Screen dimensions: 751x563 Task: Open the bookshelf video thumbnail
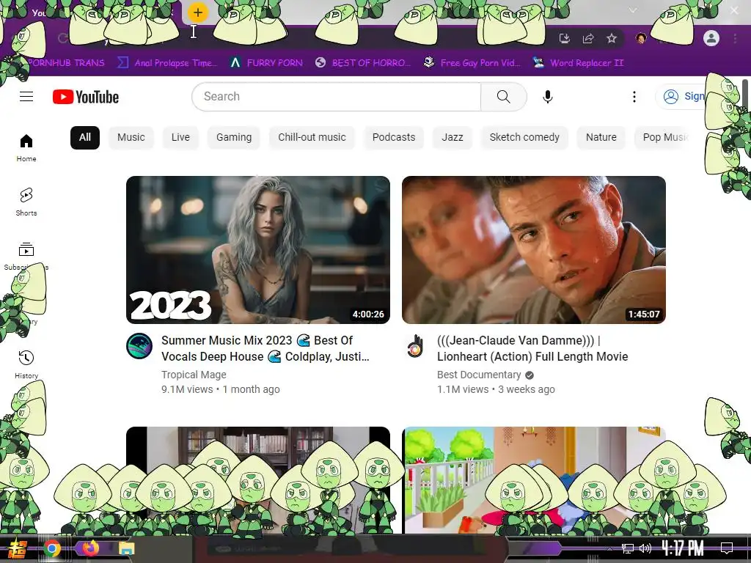click(x=258, y=479)
